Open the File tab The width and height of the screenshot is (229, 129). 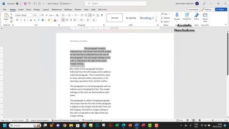point(5,10)
